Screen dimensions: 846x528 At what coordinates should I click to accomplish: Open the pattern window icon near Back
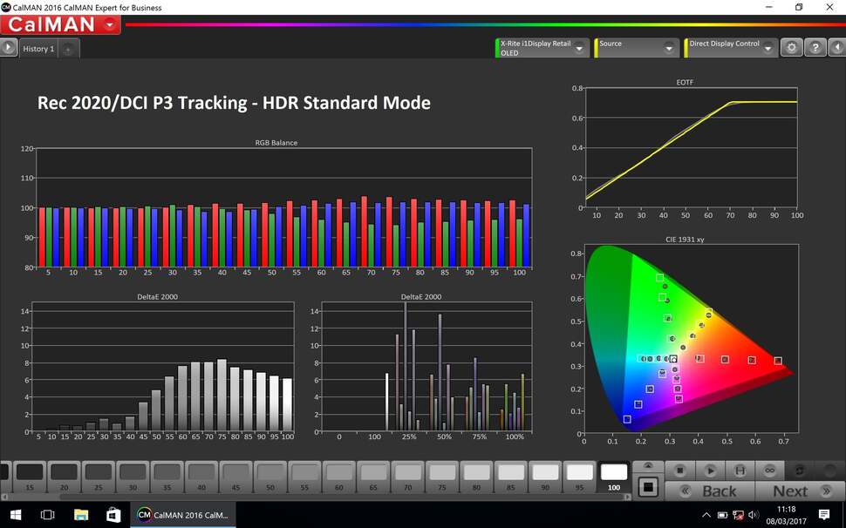(648, 486)
